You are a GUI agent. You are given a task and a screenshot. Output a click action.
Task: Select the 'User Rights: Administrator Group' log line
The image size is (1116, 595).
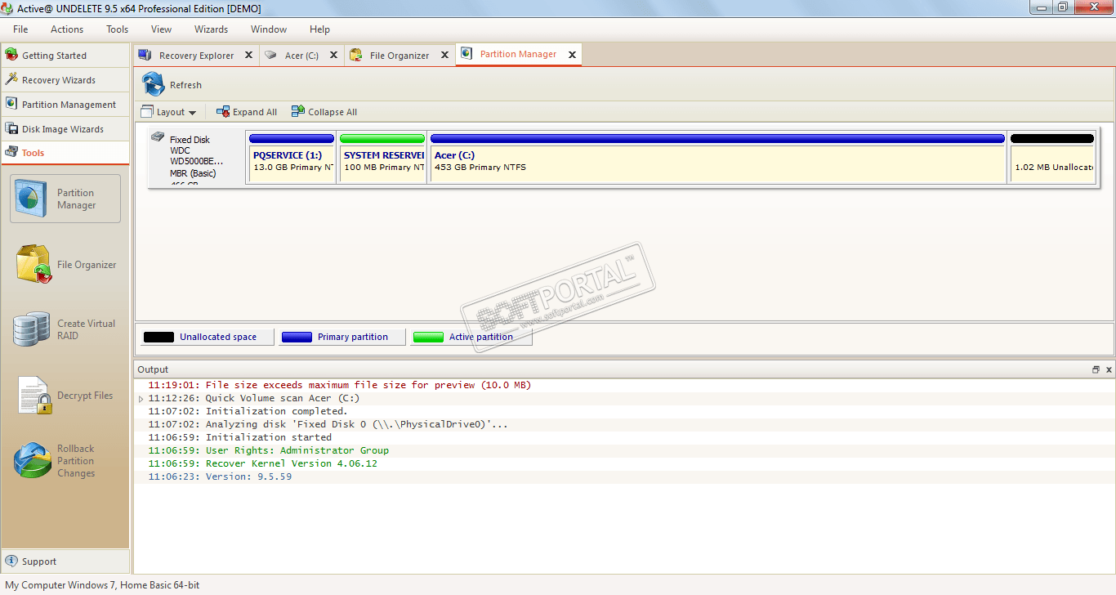click(624, 450)
